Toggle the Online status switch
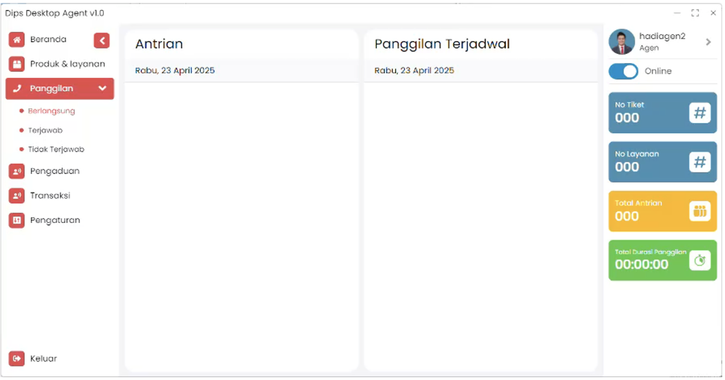This screenshot has width=725, height=380. coord(623,72)
